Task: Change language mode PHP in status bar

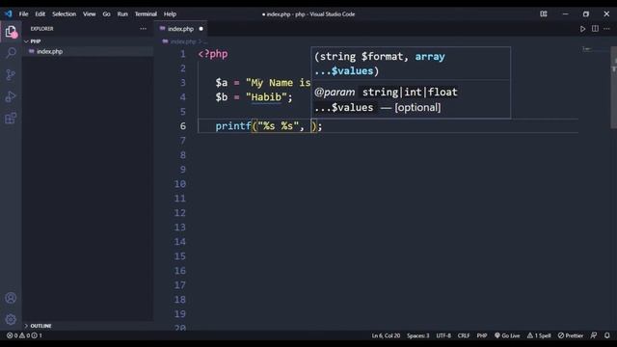Action: point(482,335)
